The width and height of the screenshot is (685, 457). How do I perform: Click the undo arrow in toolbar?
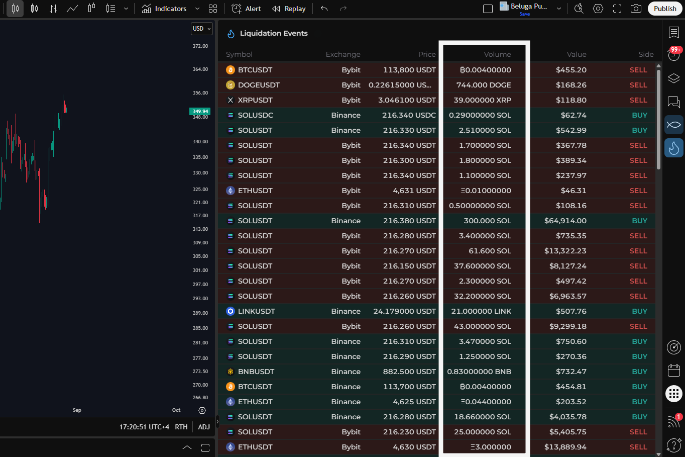pos(324,9)
